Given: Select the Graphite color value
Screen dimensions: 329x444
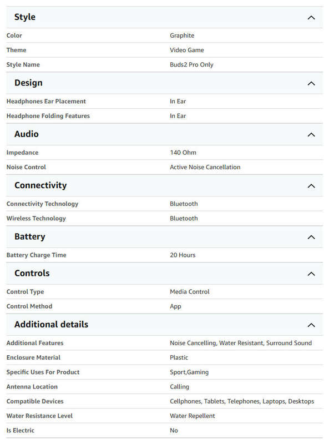Looking at the screenshot, I should point(182,36).
